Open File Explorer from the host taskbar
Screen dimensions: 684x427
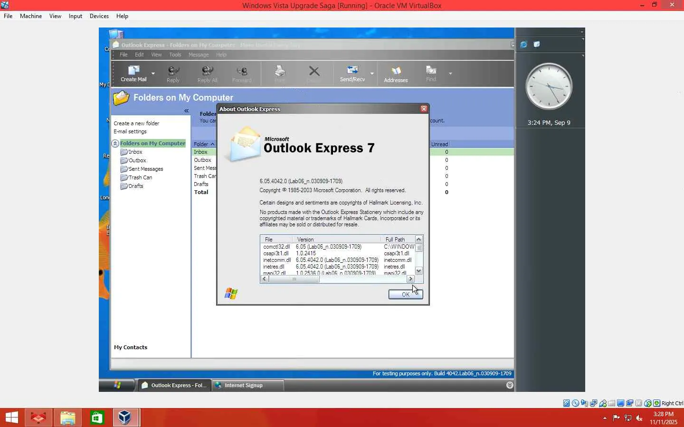pyautogui.click(x=67, y=418)
